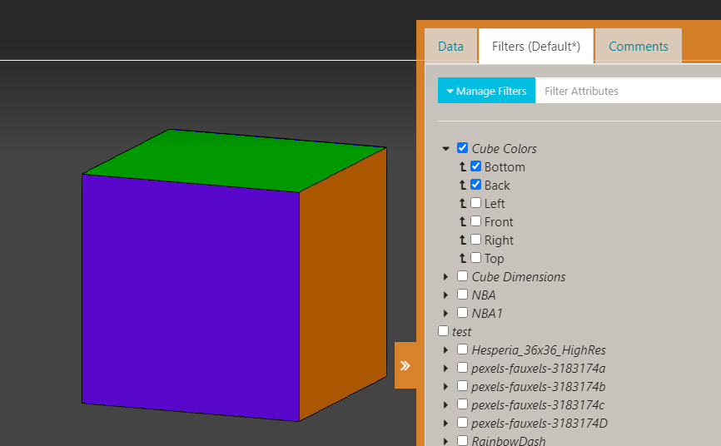721x446 pixels.
Task: Click the test label text
Action: tap(462, 331)
